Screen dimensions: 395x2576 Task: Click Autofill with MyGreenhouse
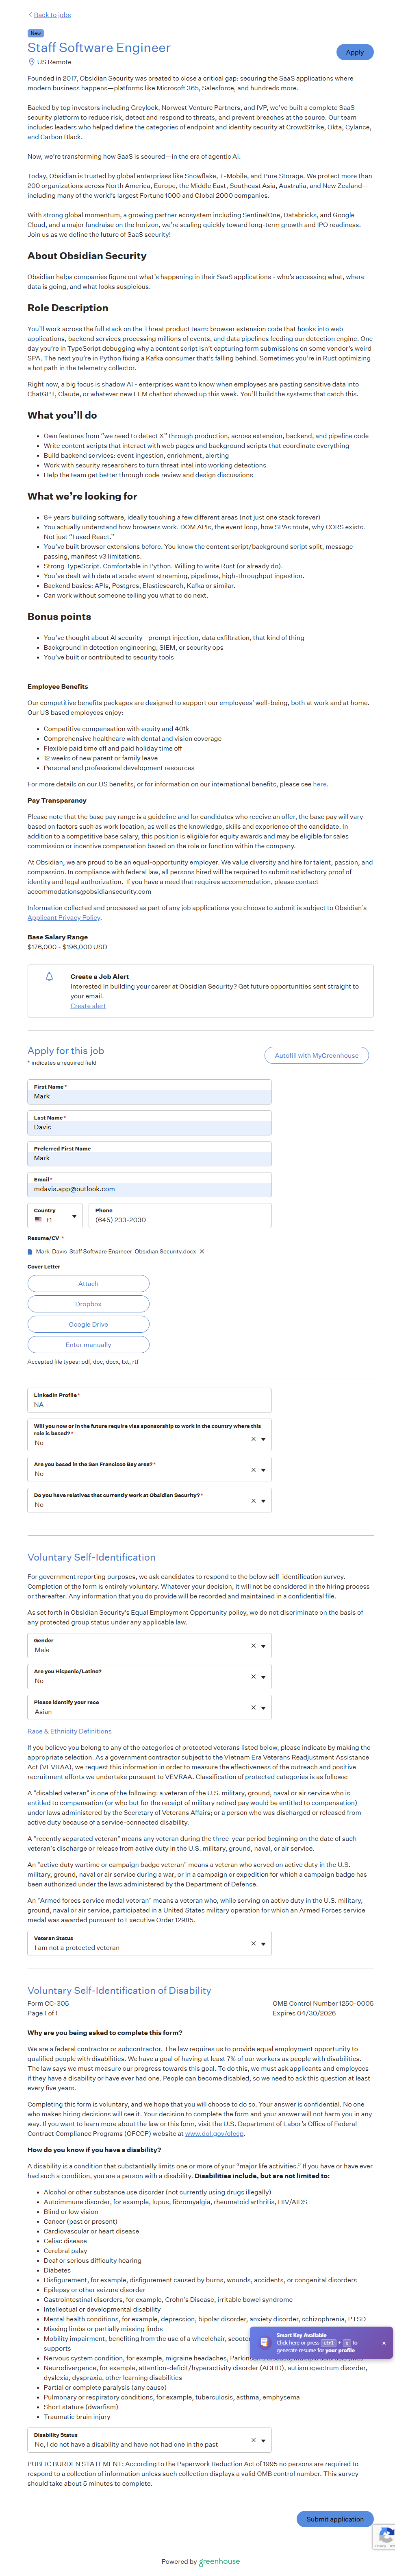click(316, 1055)
